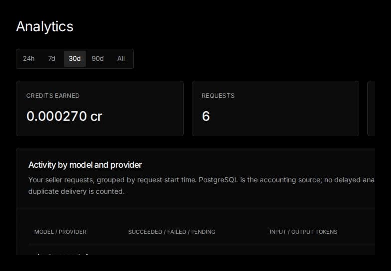Click the requests count 6

click(x=206, y=116)
